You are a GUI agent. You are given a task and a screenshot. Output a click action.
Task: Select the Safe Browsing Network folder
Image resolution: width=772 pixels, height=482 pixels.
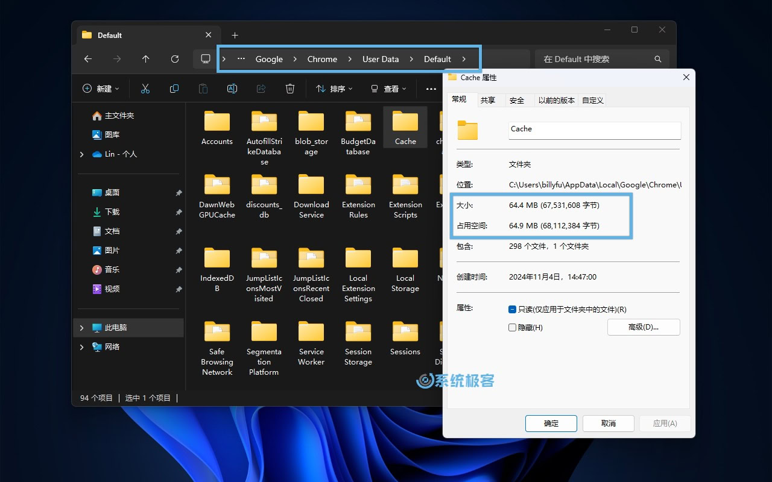(217, 348)
